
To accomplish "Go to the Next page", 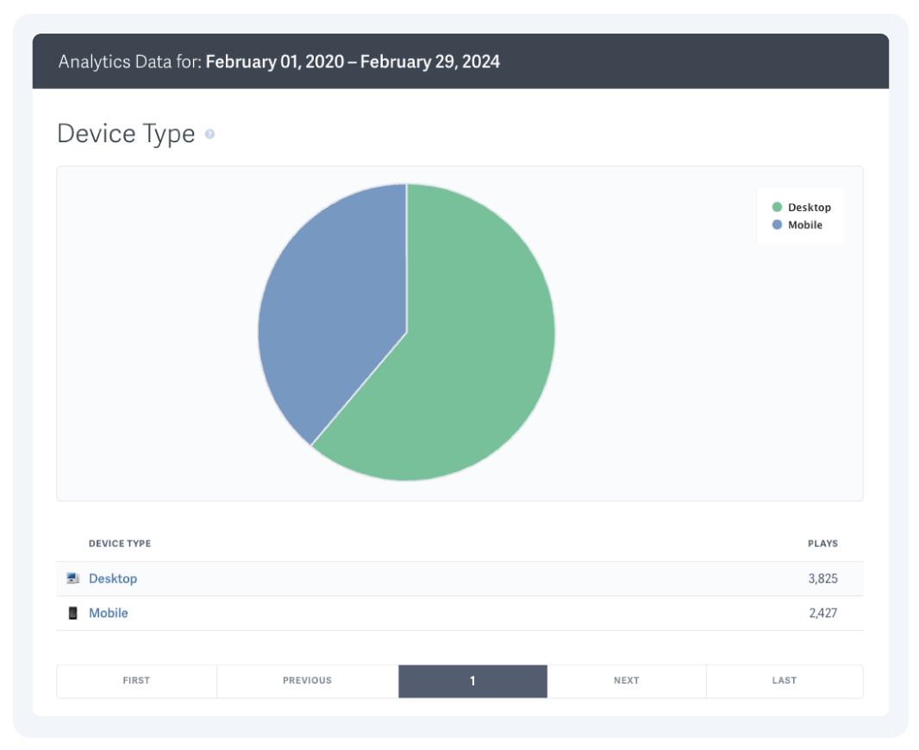I will [627, 680].
